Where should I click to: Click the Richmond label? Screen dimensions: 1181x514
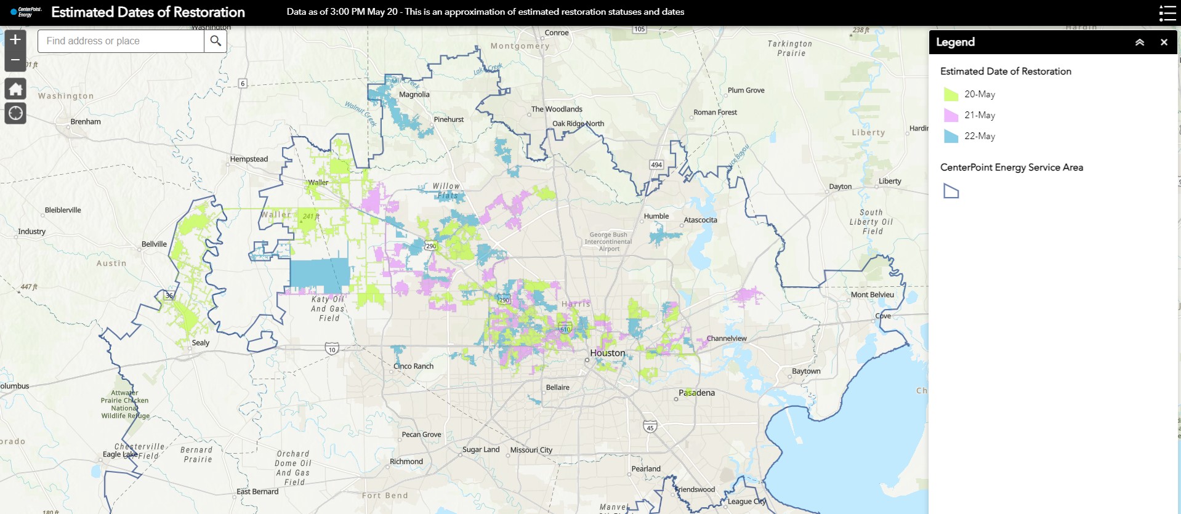(406, 461)
